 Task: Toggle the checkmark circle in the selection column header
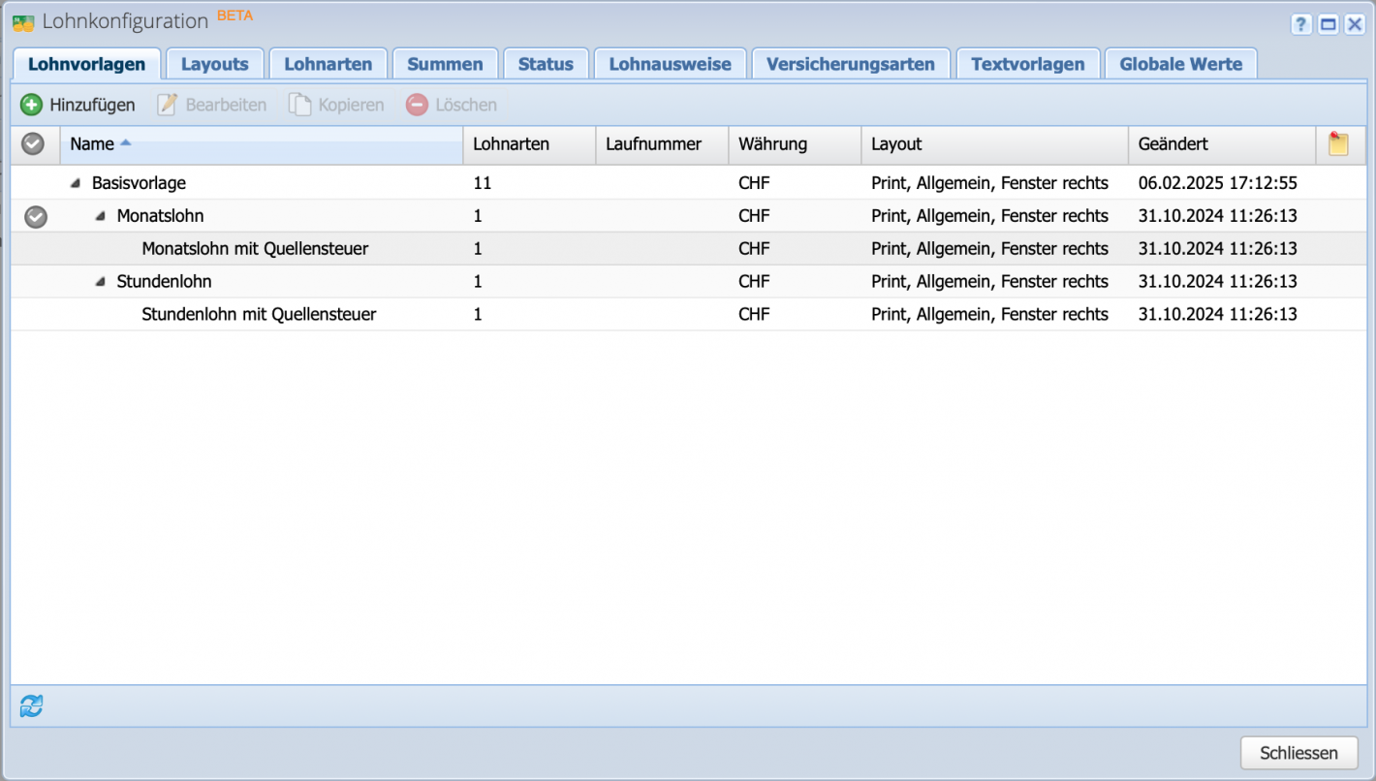tap(34, 143)
